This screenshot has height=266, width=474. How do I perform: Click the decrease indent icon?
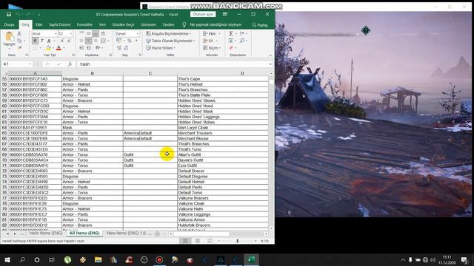point(81,48)
